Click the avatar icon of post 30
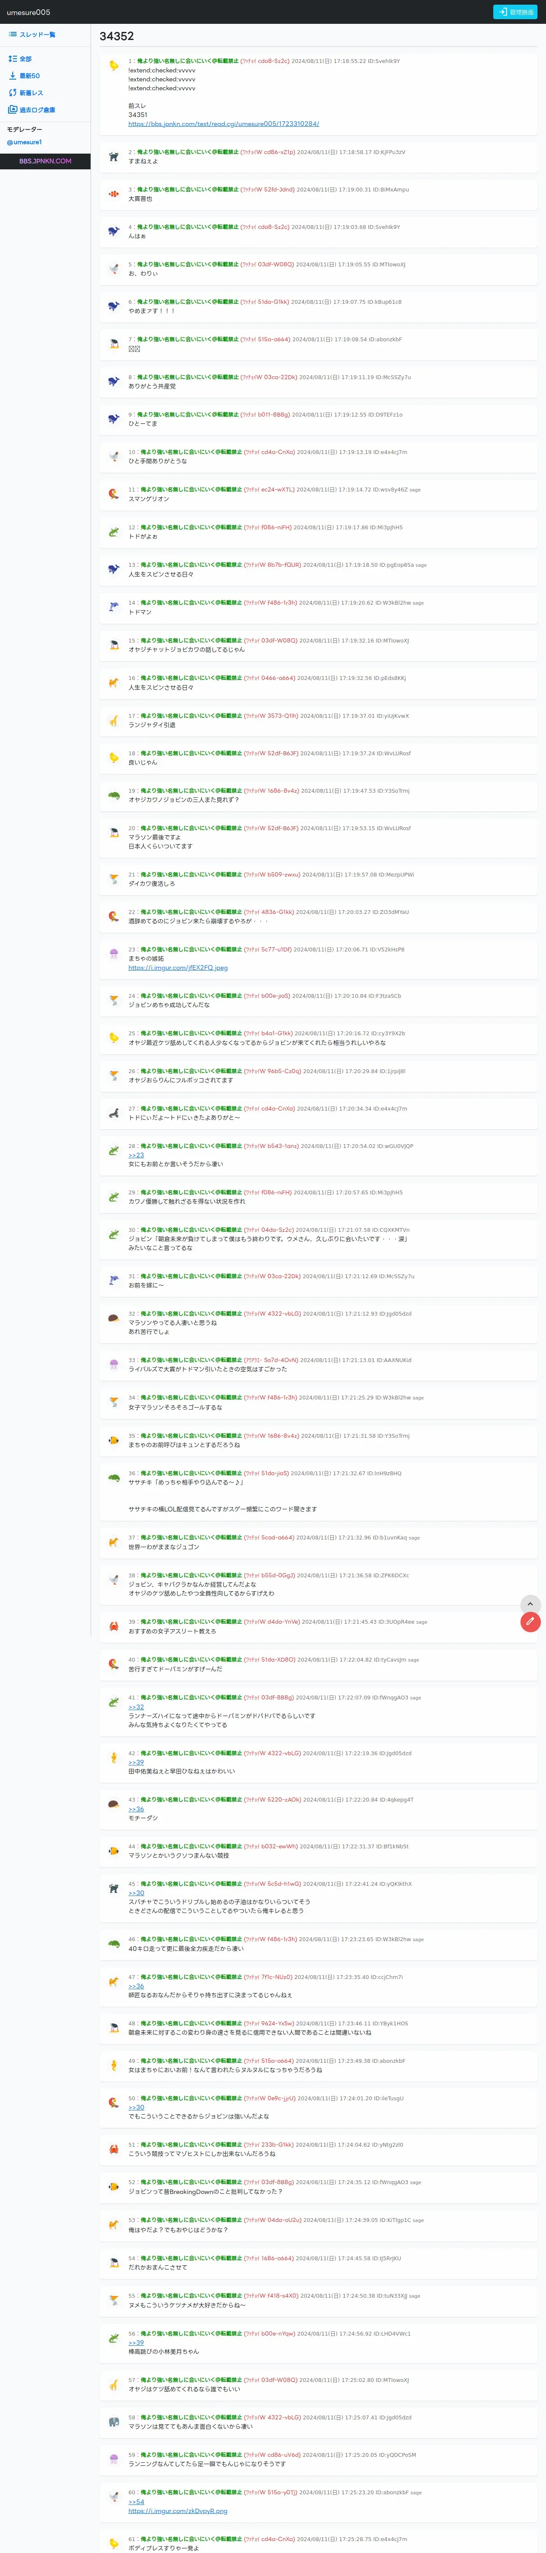Viewport: 546px width, 2553px height. point(114,1234)
